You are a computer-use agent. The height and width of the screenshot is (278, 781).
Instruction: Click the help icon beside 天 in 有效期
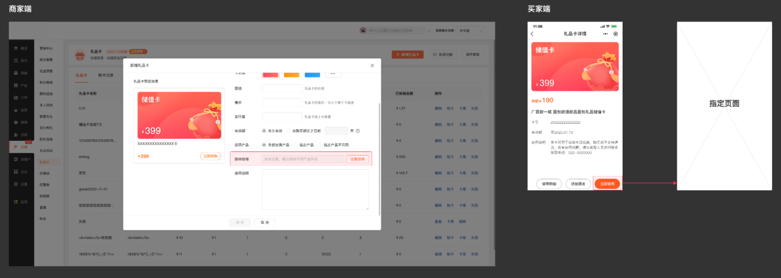pyautogui.click(x=358, y=131)
